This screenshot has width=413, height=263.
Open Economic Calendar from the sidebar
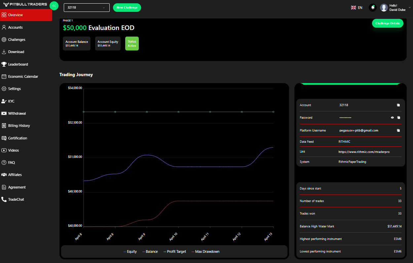tap(23, 76)
